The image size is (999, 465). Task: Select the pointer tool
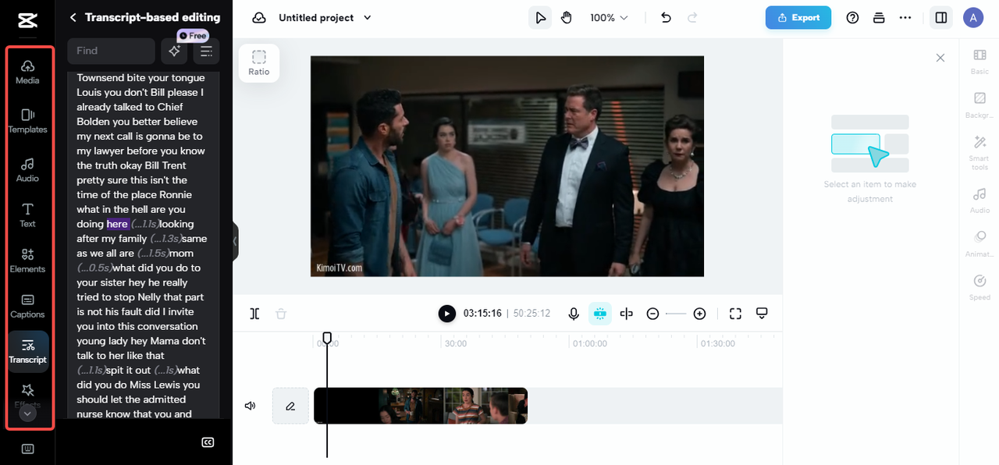tap(540, 17)
